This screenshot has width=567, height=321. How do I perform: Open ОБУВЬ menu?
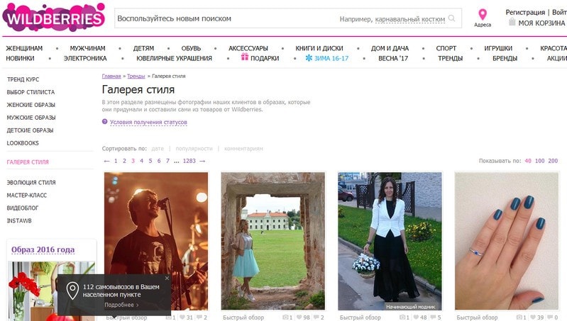pyautogui.click(x=191, y=48)
